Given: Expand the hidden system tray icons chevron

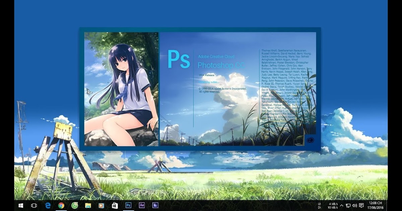Looking at the screenshot, I should pos(341,205).
